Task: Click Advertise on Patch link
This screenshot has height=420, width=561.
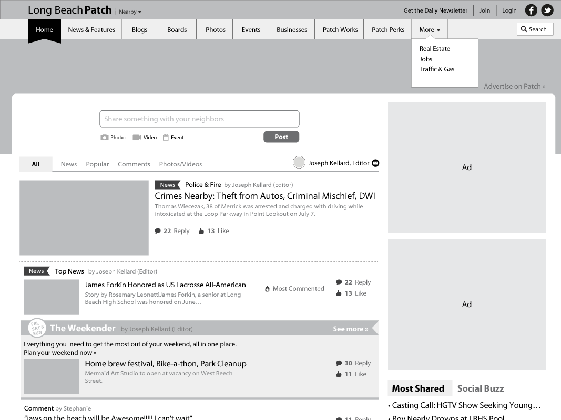Action: [x=515, y=87]
